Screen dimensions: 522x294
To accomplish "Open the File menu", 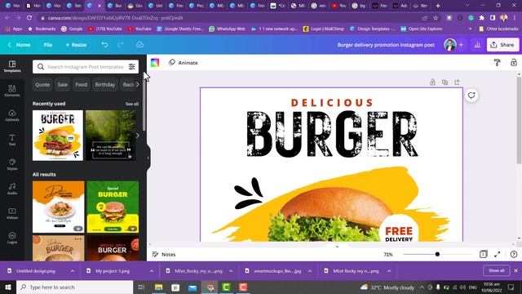I will [x=48, y=45].
